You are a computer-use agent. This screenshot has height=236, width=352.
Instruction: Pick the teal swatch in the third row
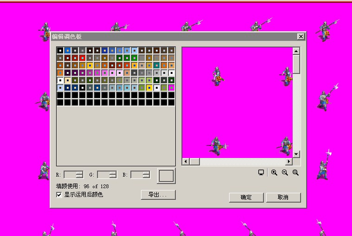click(x=157, y=66)
